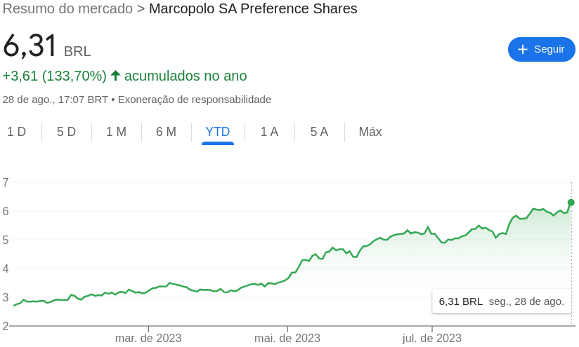This screenshot has height=347, width=579.
Task: Click the 6,31 BRL tooltip box
Action: coord(502,301)
